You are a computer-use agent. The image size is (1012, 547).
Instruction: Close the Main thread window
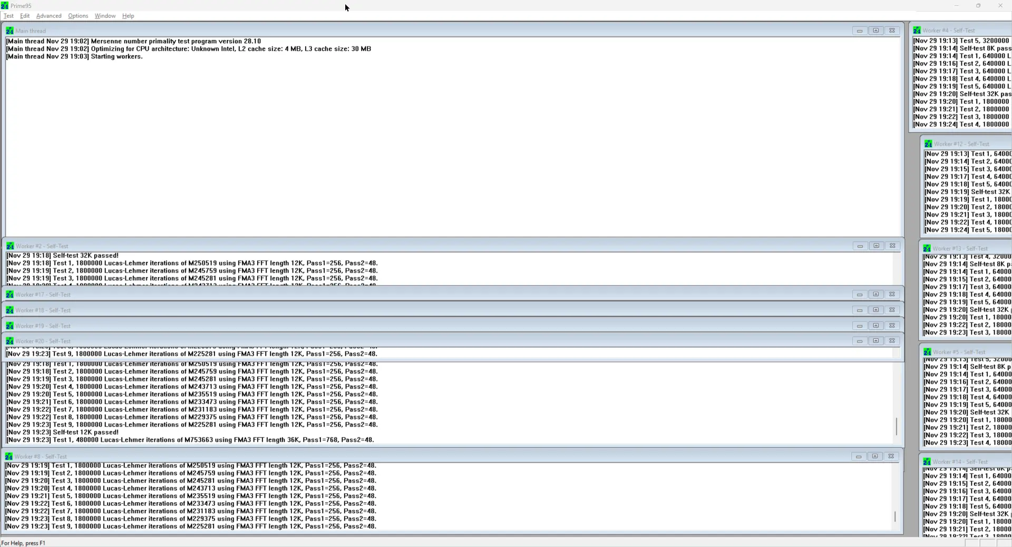(x=892, y=31)
